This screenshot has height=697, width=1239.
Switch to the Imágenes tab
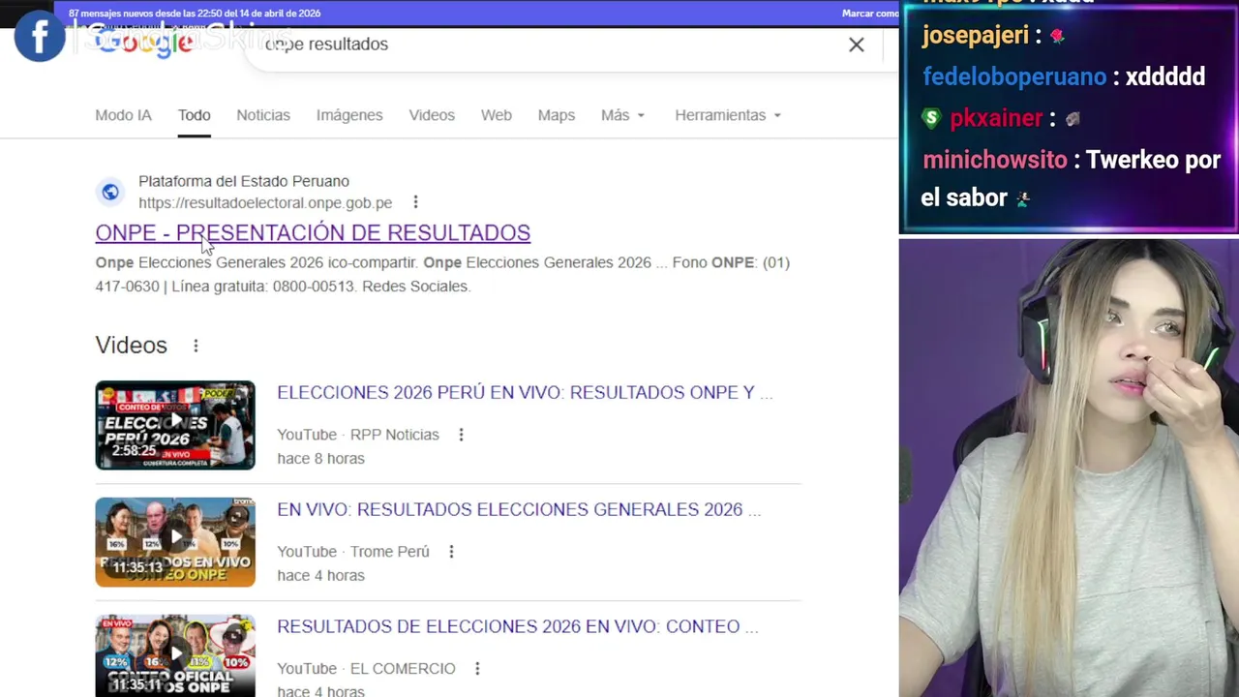[349, 115]
